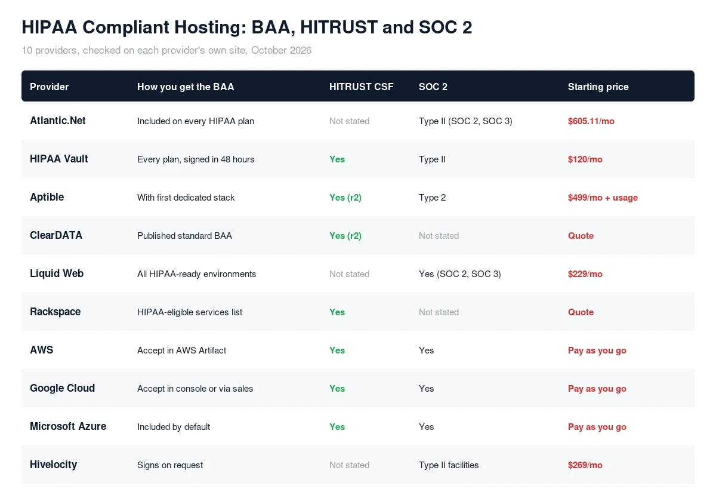716x498 pixels.
Task: Click the 'How you get the BAA' header
Action: 186,87
